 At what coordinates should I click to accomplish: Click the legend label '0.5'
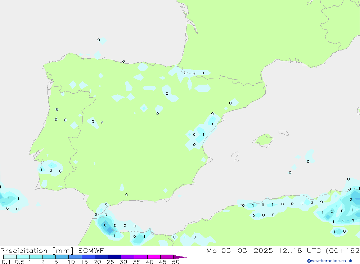click(x=19, y=262)
